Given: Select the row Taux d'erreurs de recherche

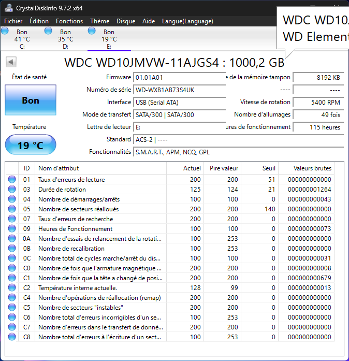Looking at the screenshot, I should (x=170, y=219).
